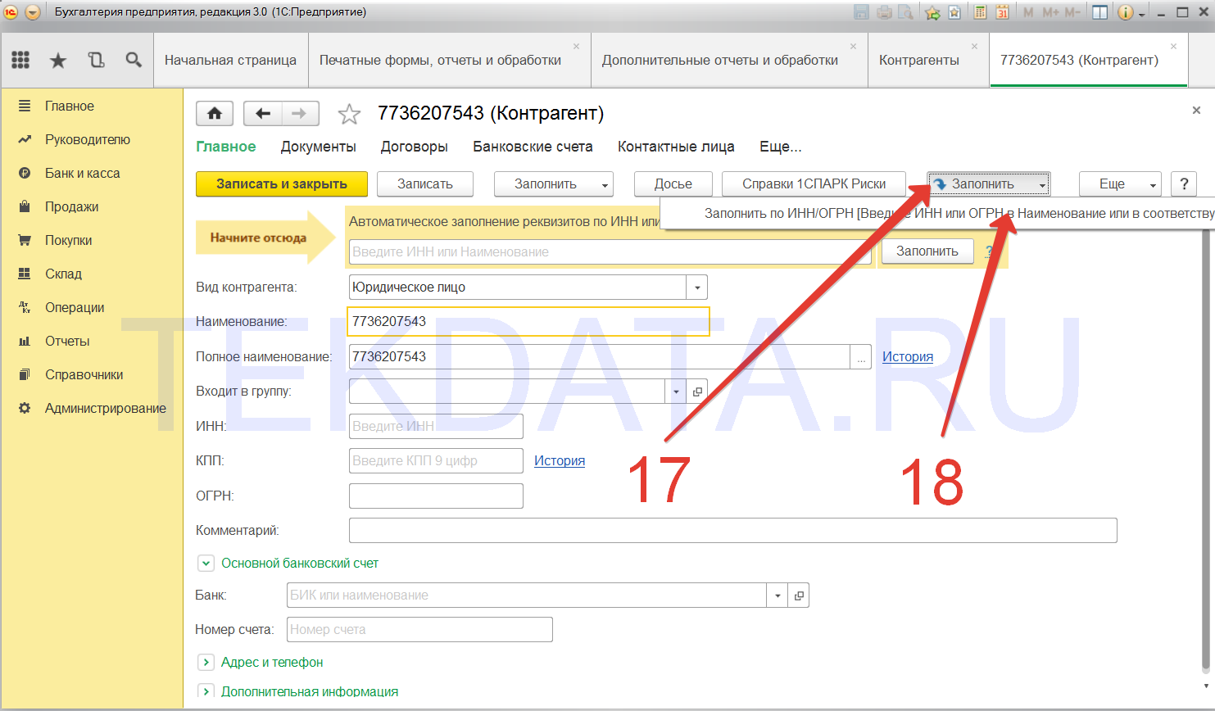Switch to the 'Контрагенты' tab
Viewport: 1215px width, 711px height.
pyautogui.click(x=918, y=60)
